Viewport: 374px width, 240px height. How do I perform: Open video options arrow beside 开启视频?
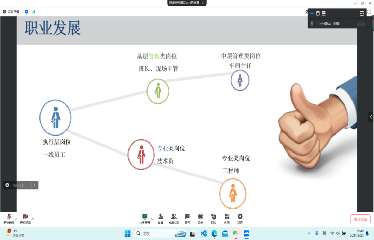[x=33, y=219]
